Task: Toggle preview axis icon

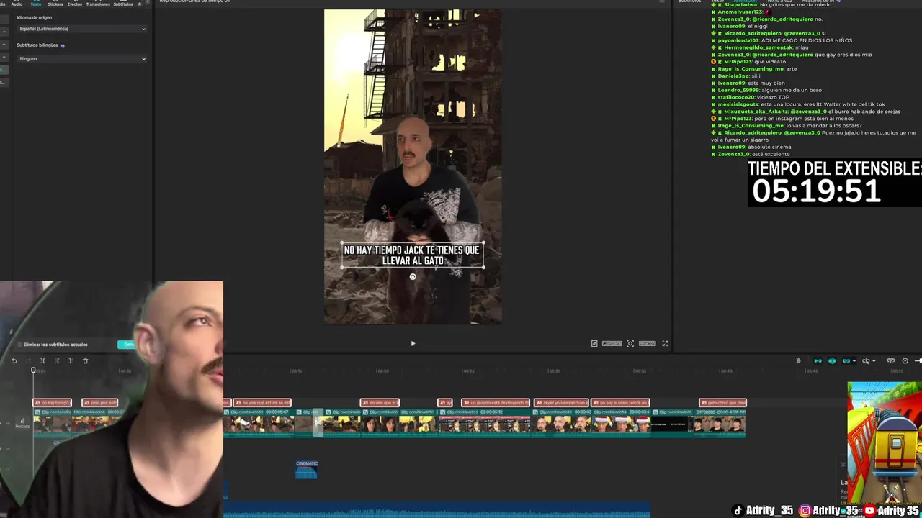Action: 866,360
